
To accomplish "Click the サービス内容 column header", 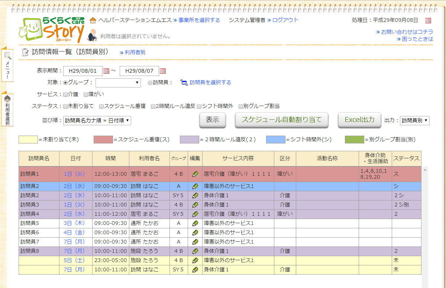I will (x=238, y=158).
